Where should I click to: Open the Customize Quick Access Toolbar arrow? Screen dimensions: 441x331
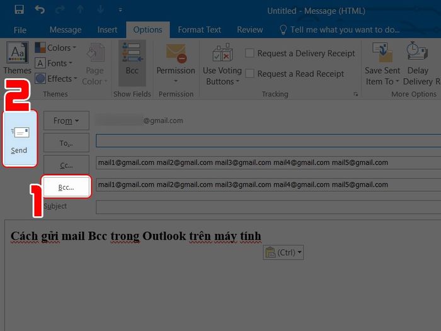pos(120,10)
